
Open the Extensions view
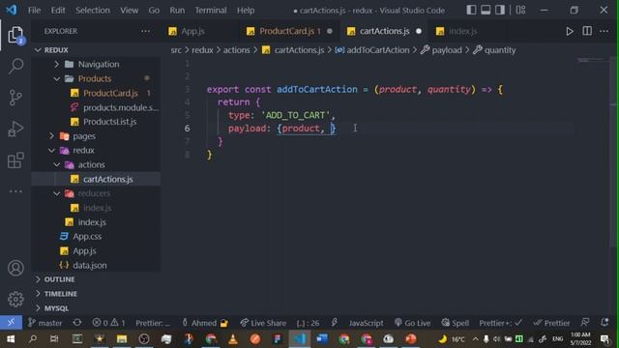tap(15, 160)
